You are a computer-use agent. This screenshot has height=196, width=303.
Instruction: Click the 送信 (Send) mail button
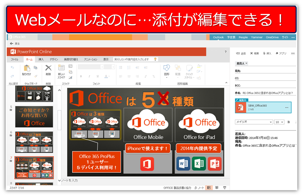pos(241,53)
